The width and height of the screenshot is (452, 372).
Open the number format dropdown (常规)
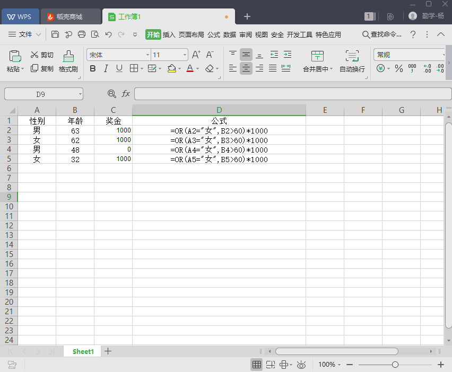point(443,55)
